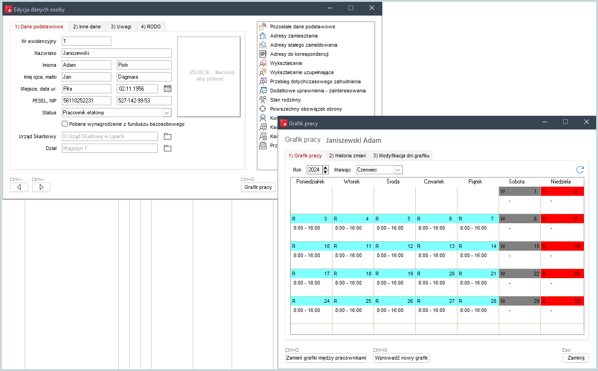Click the 8:00 - 16:00 shift under day 5

coord(390,228)
